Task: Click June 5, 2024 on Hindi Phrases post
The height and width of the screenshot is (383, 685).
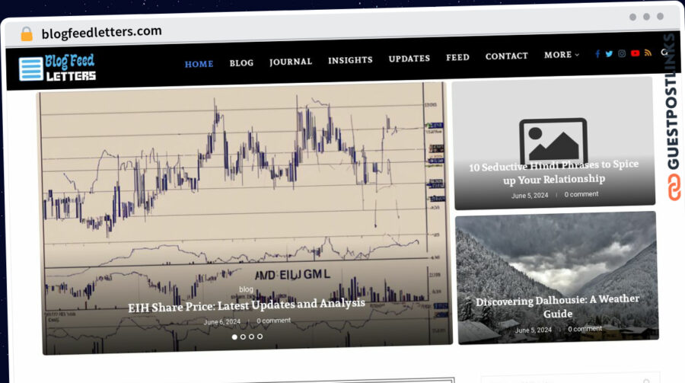Action: (x=530, y=196)
